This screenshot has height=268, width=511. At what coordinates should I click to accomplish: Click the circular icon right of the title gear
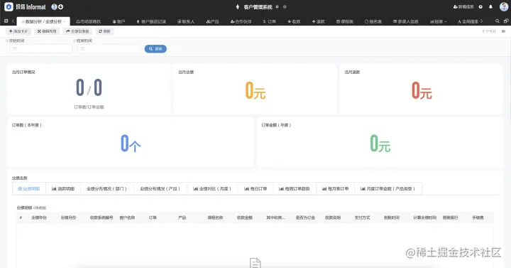click(x=285, y=7)
